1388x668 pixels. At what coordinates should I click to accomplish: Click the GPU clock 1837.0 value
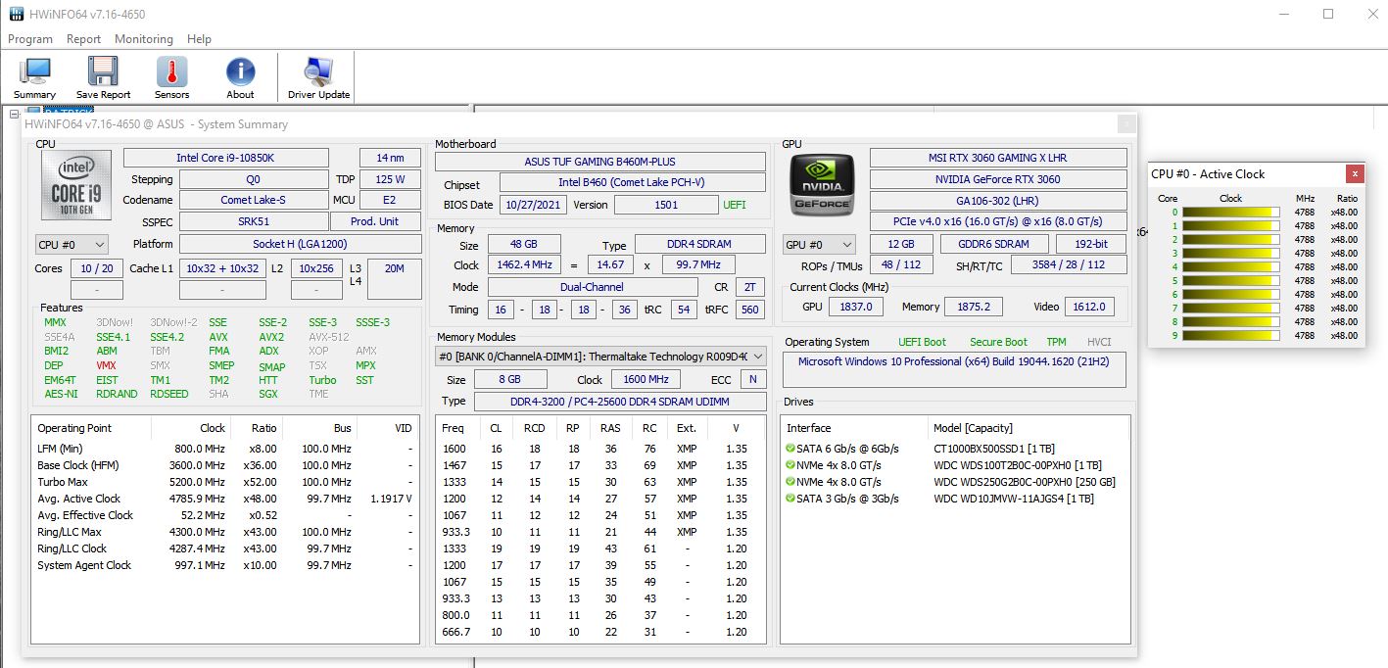coord(856,307)
